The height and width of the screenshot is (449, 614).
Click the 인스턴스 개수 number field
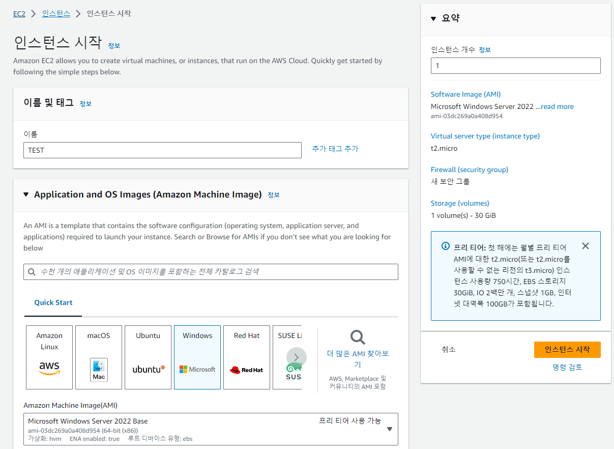pos(516,66)
